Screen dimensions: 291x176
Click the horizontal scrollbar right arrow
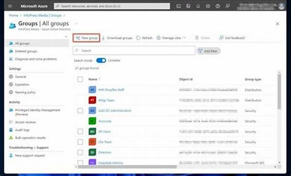(x=275, y=167)
